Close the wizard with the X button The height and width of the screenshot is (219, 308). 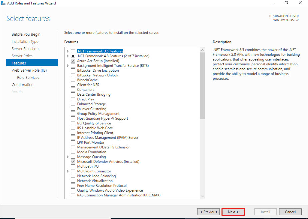pos(300,3)
